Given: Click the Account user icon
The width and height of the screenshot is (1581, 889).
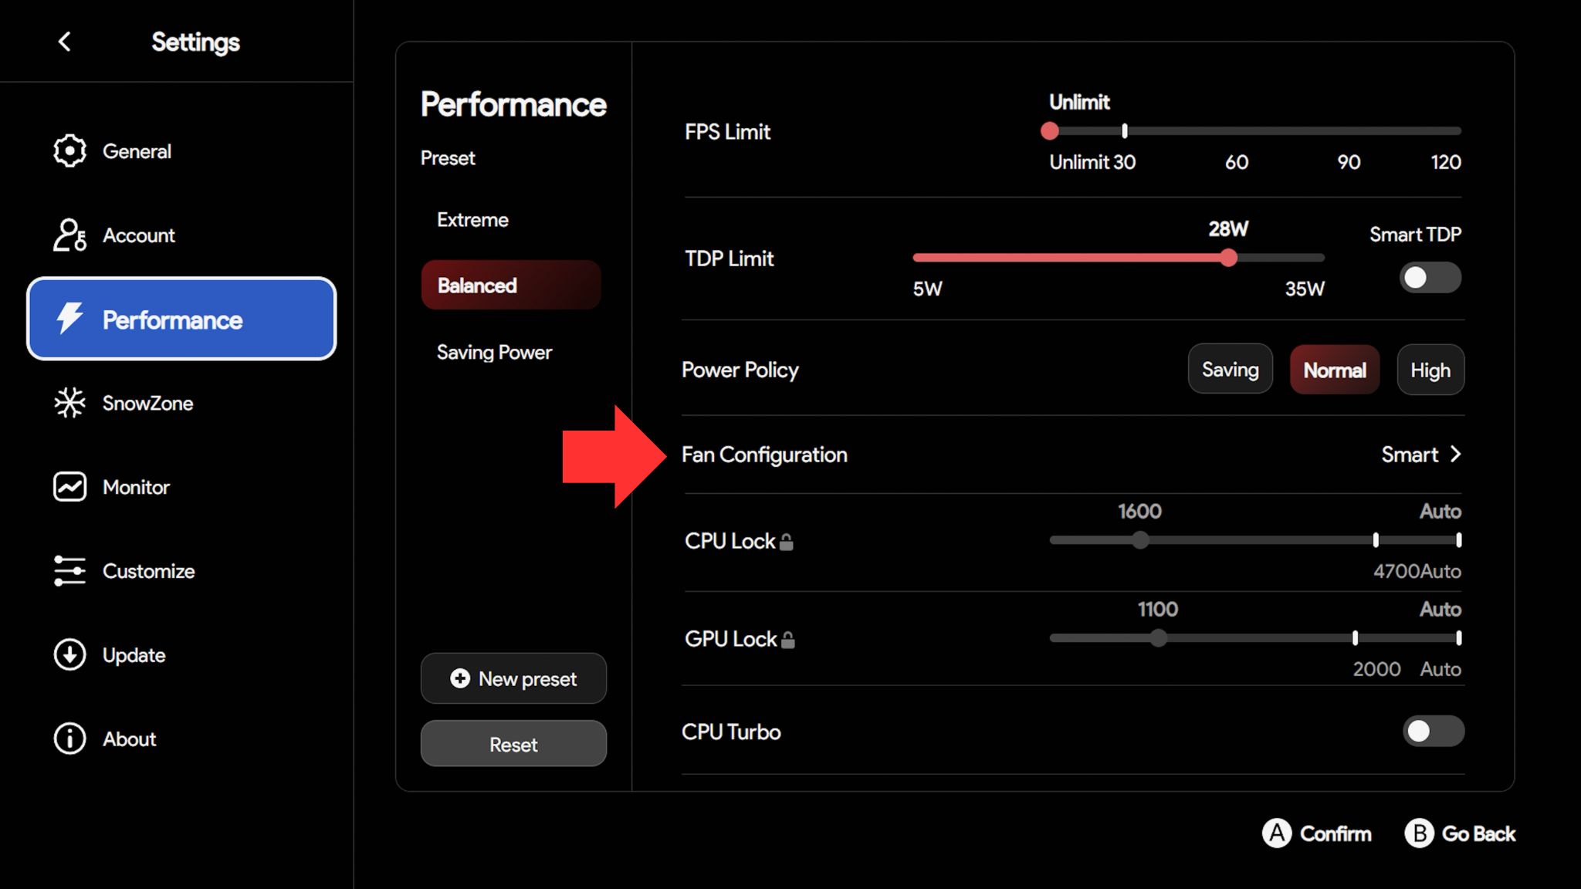Looking at the screenshot, I should click(69, 235).
